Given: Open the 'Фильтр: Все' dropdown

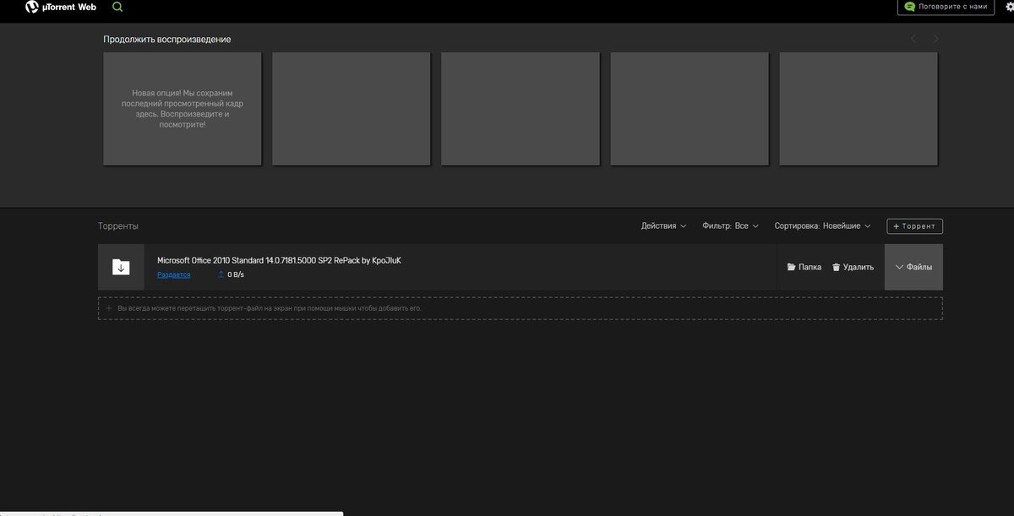Looking at the screenshot, I should coord(730,226).
